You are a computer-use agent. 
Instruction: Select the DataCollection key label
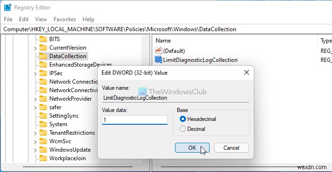click(x=68, y=56)
